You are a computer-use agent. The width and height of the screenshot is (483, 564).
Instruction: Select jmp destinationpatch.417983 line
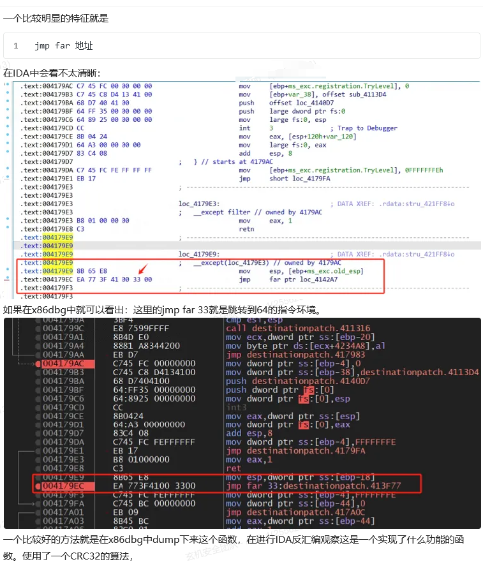(297, 353)
